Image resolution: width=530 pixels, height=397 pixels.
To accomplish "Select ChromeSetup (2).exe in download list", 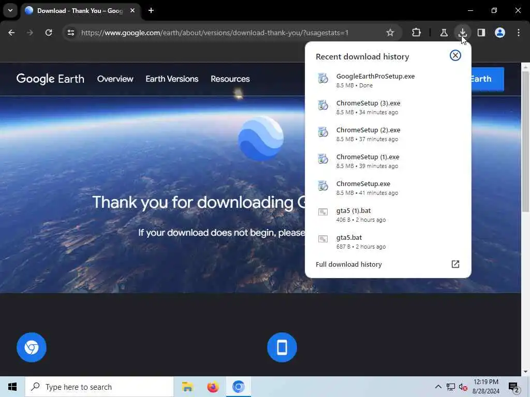I will [388, 134].
